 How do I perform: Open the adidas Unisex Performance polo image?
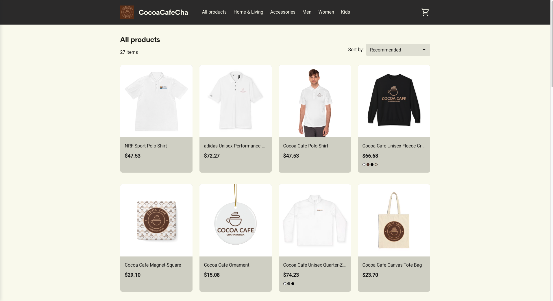[x=236, y=101]
